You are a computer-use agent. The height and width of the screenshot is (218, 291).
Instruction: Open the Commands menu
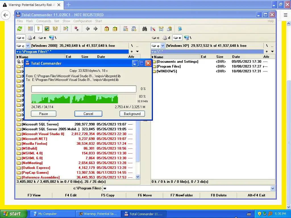(43, 21)
